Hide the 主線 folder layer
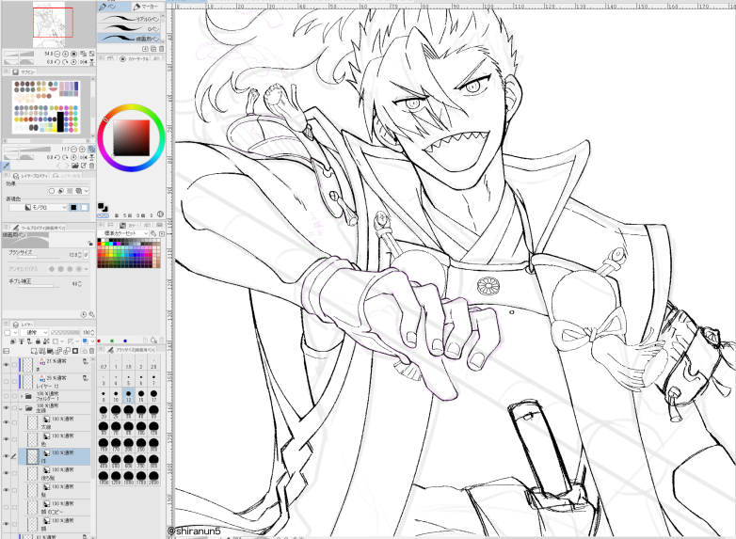 coord(6,408)
